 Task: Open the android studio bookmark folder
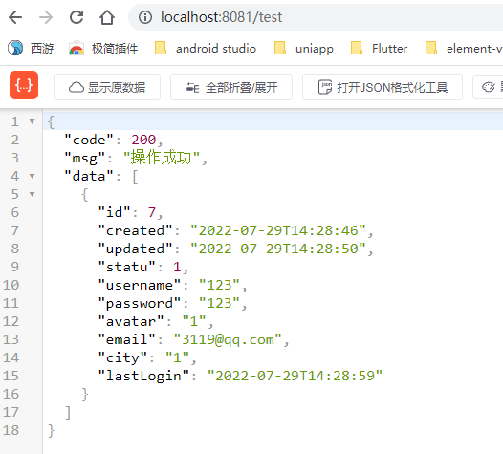tap(206, 49)
